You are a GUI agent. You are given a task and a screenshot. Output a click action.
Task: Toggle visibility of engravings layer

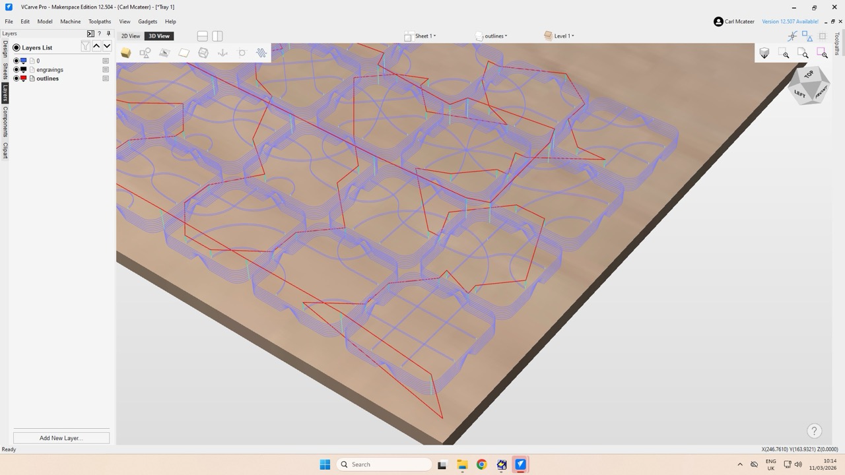tap(17, 69)
